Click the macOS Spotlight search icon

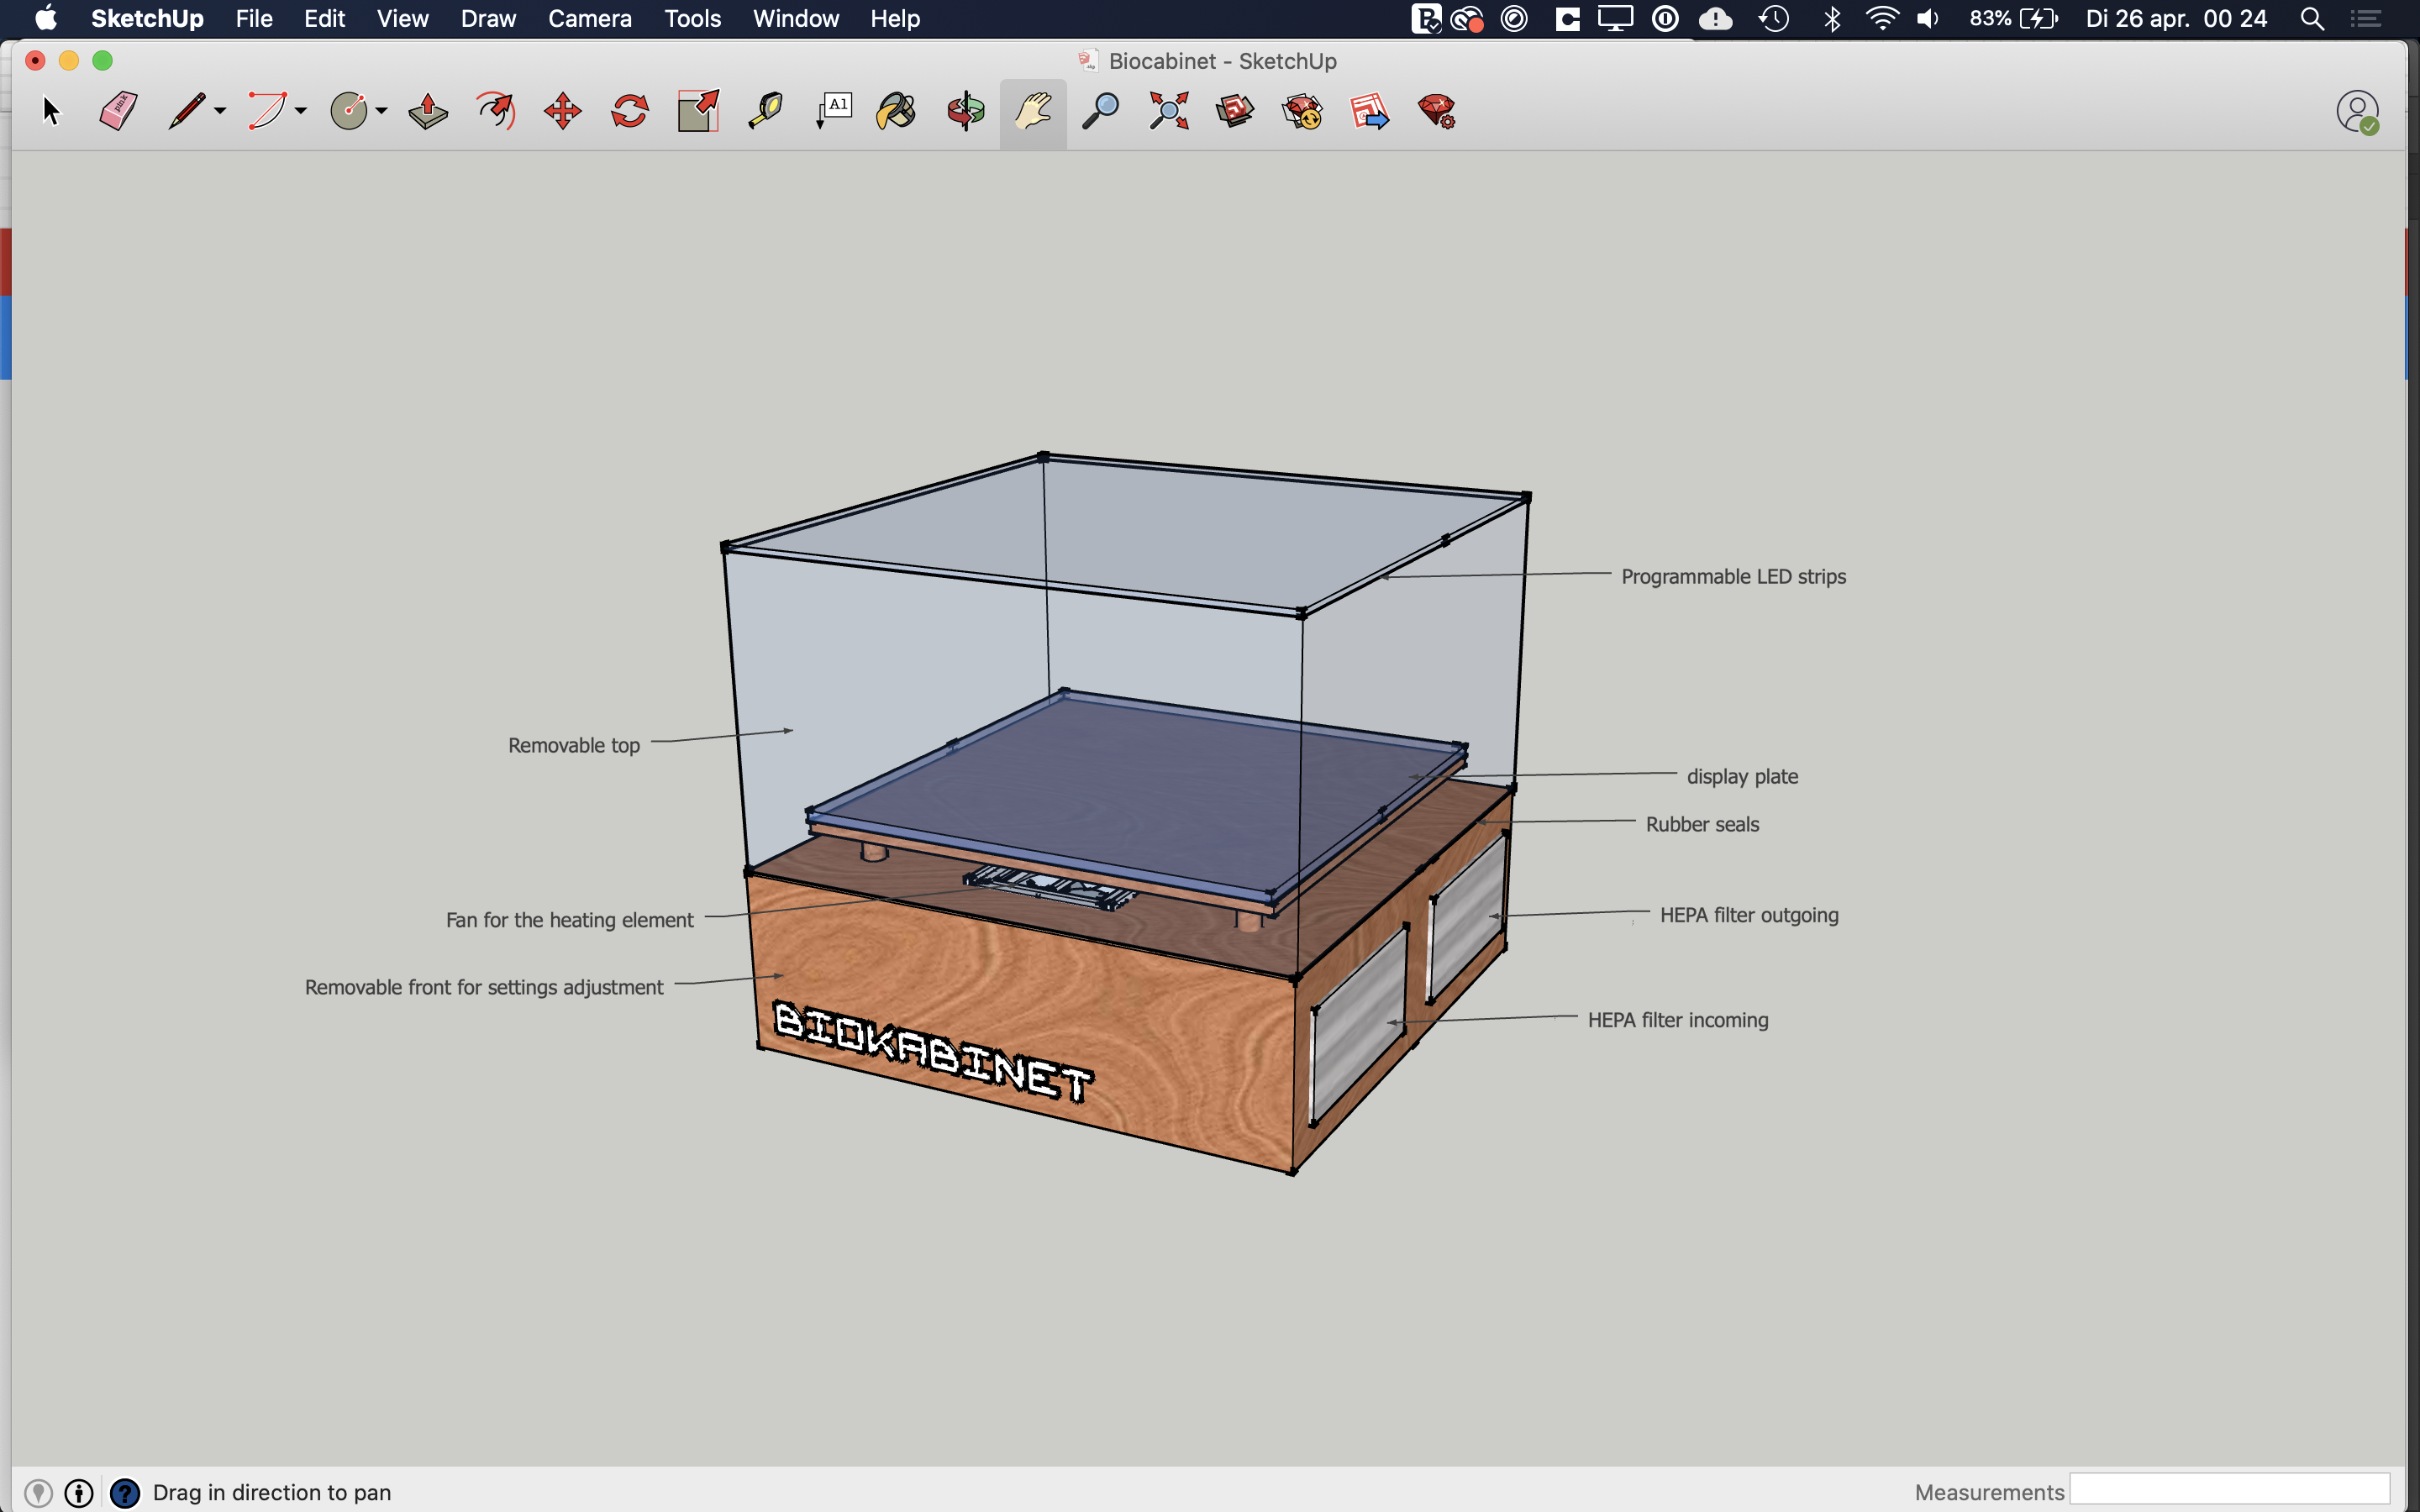2311,19
